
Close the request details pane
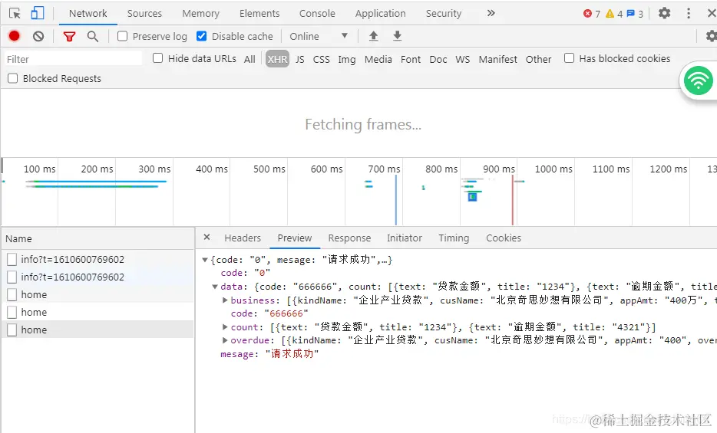pos(207,238)
